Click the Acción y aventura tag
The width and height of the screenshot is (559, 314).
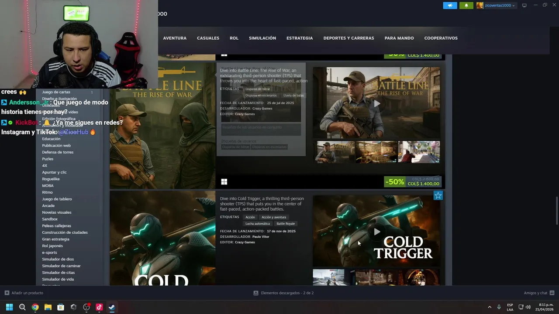[x=274, y=217]
